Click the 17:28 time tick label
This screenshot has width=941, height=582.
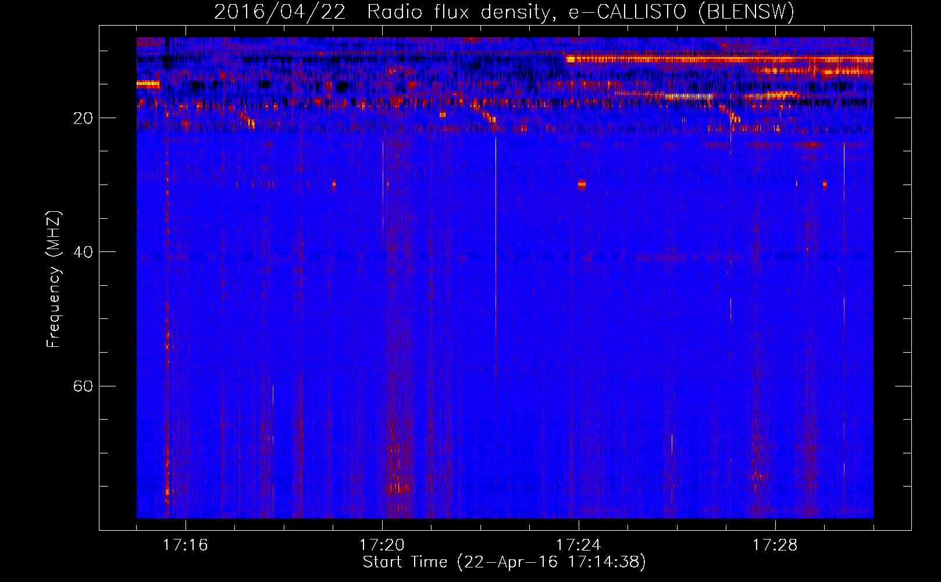point(775,545)
